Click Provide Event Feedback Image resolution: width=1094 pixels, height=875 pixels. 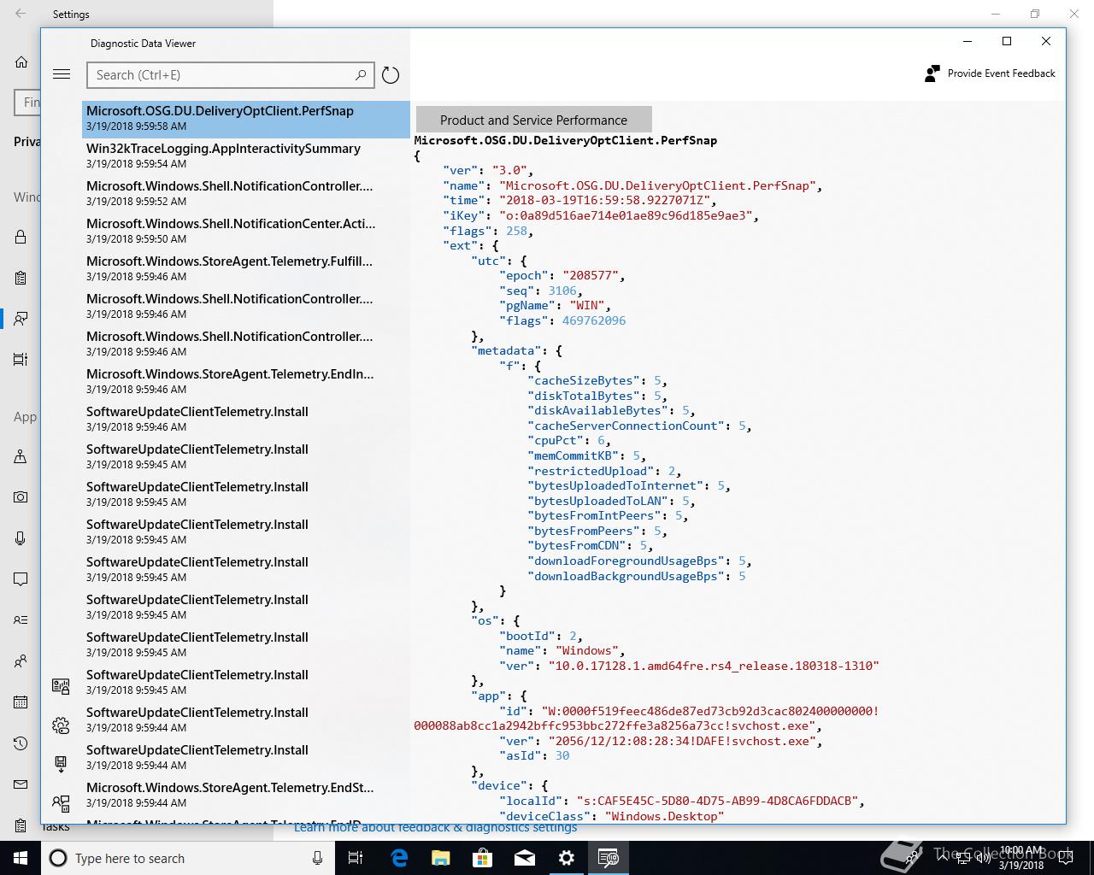pyautogui.click(x=991, y=73)
